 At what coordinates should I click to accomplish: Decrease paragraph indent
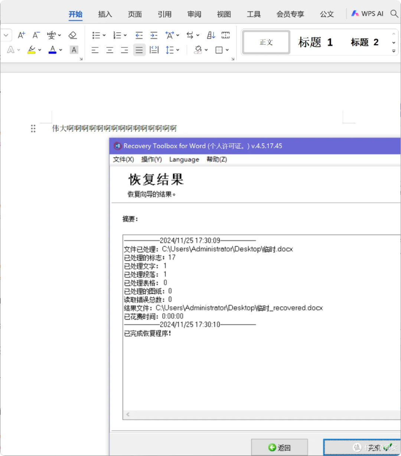[x=139, y=35]
